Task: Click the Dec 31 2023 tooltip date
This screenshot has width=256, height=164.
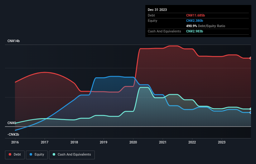Action: point(157,10)
